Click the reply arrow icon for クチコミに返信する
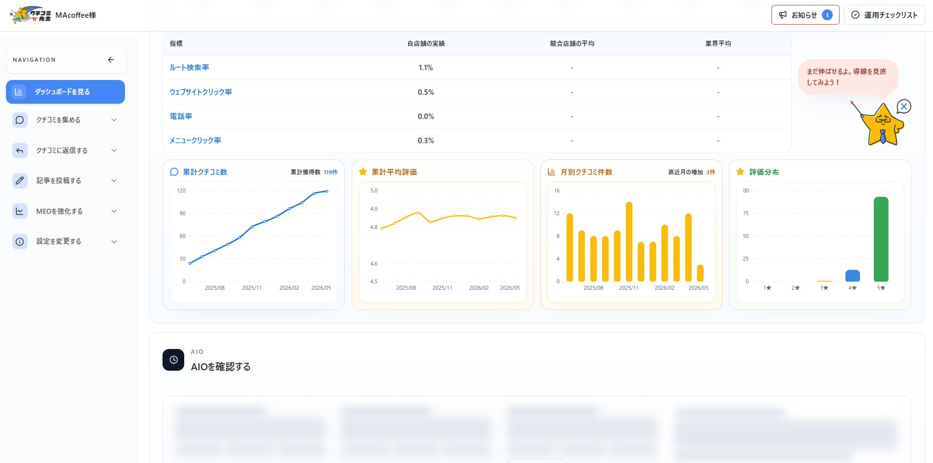Image resolution: width=933 pixels, height=463 pixels. click(20, 151)
